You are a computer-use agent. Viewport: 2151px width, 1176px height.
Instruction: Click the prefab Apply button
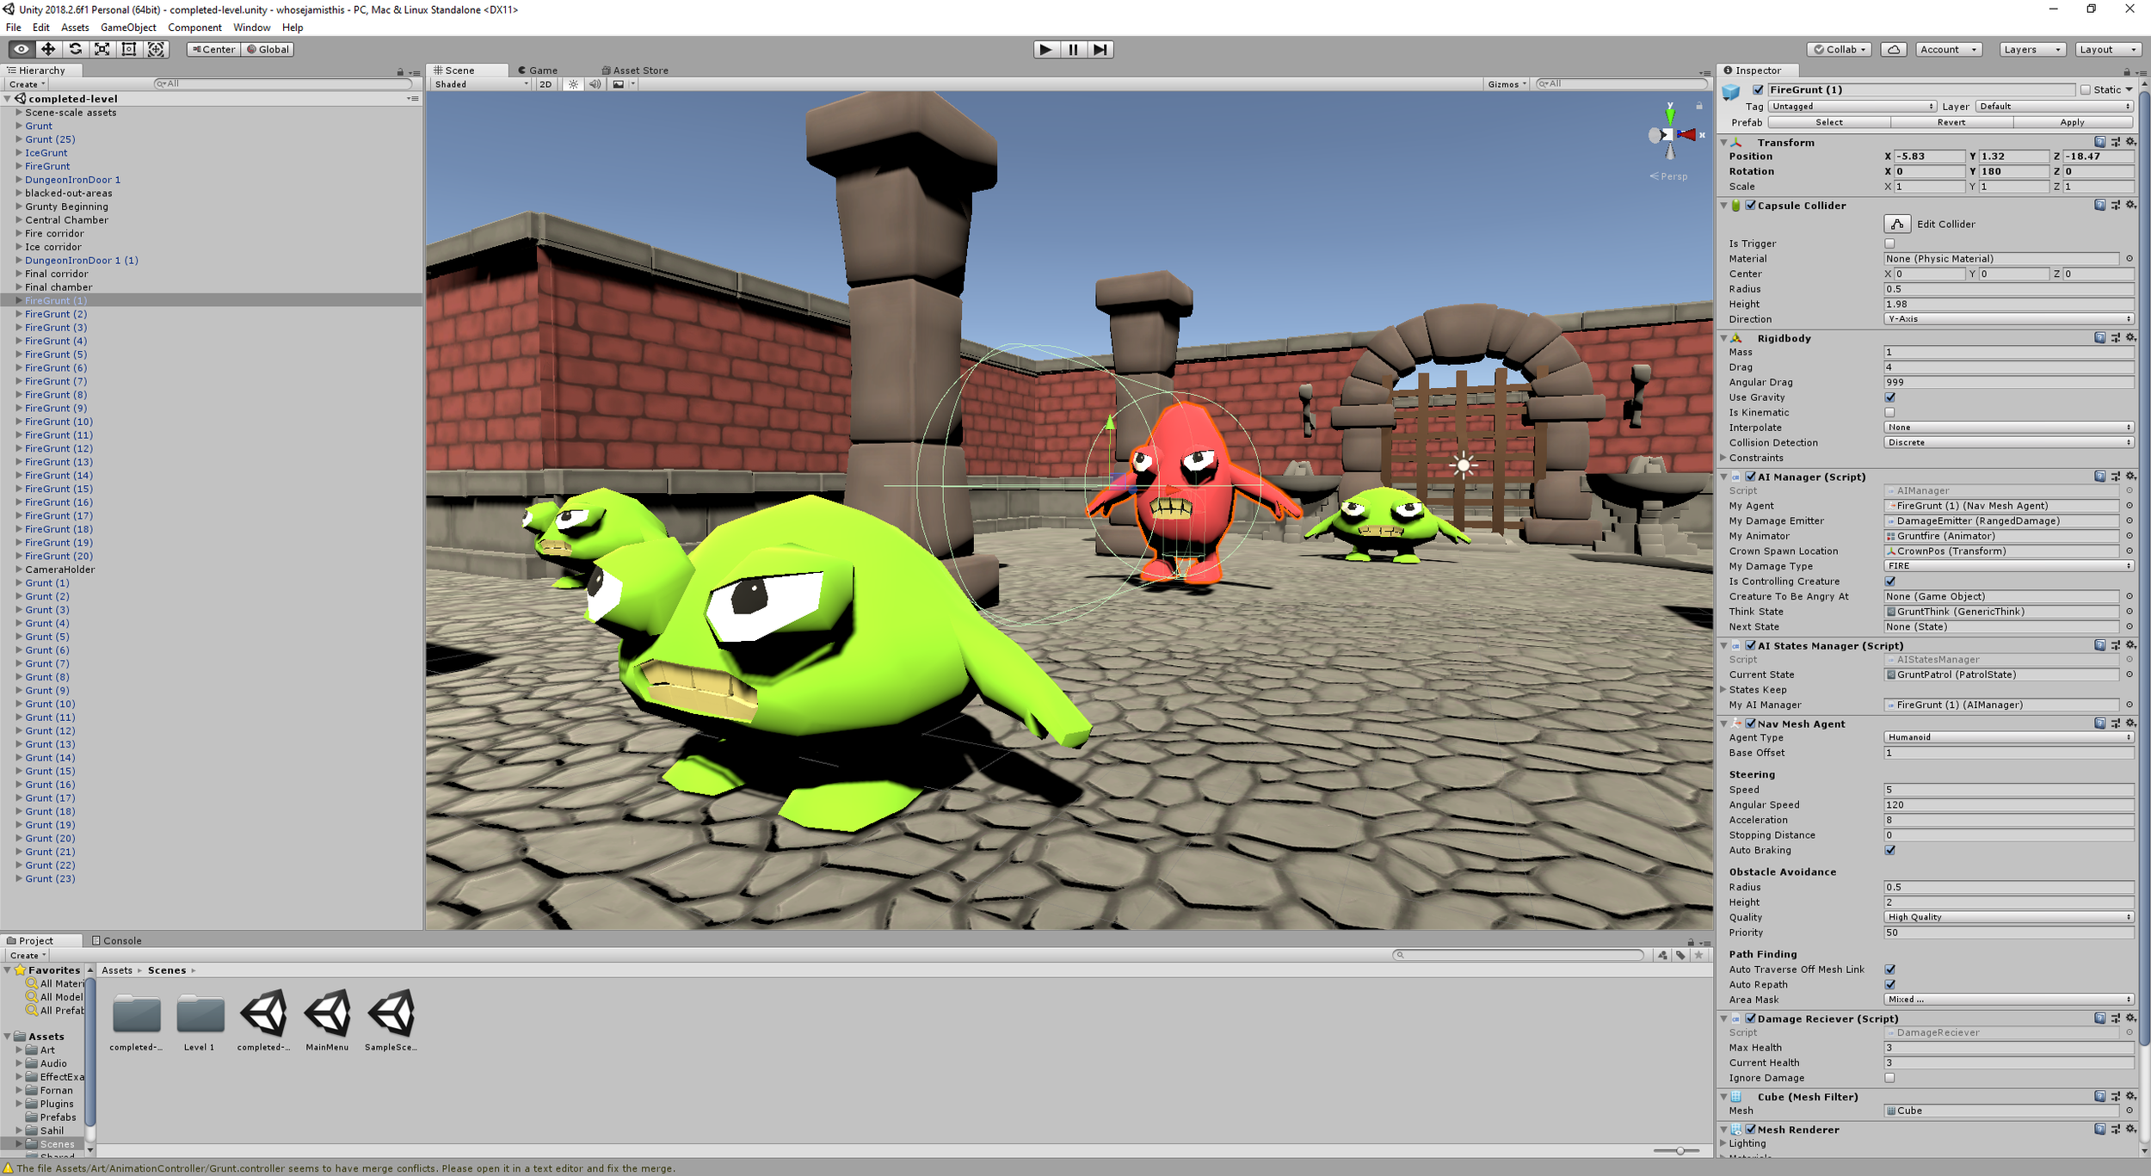point(2072,122)
